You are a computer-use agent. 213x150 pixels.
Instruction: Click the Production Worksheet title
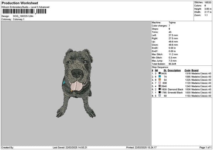point(20,3)
